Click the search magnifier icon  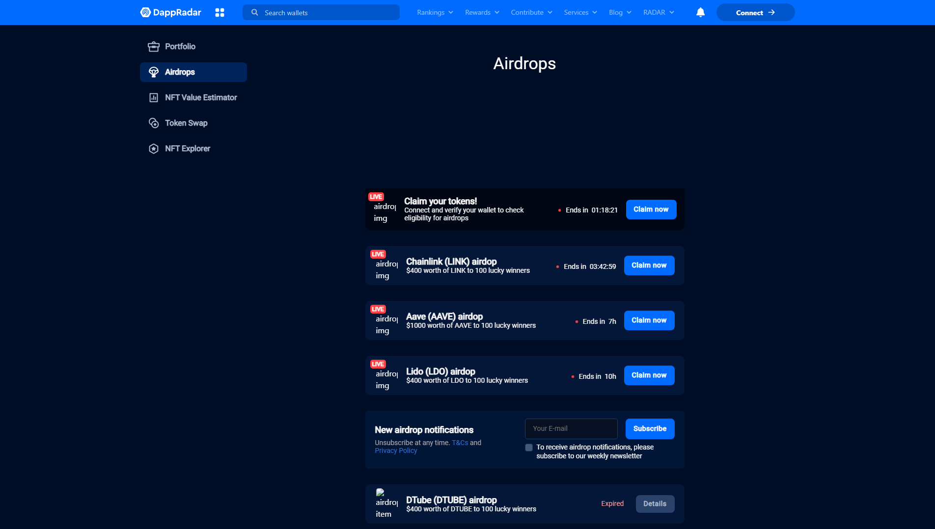point(254,12)
